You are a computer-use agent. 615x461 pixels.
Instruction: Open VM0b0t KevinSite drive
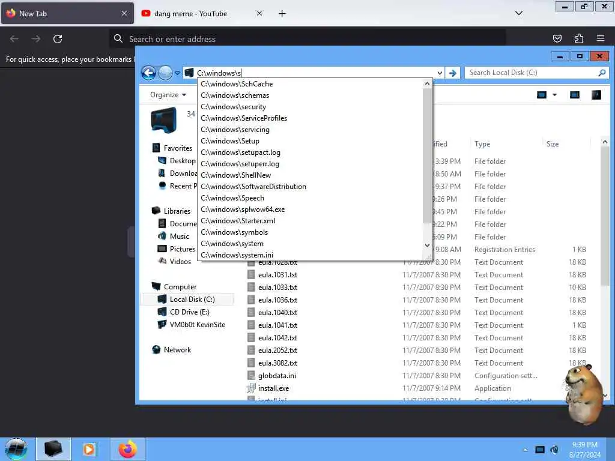pos(197,324)
